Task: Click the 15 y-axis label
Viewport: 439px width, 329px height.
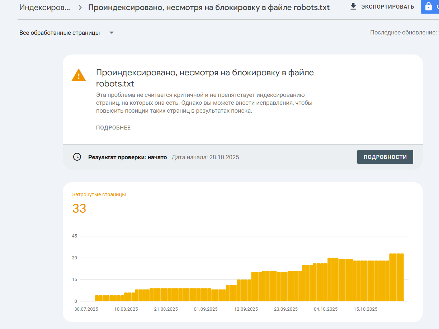Action: [75, 279]
